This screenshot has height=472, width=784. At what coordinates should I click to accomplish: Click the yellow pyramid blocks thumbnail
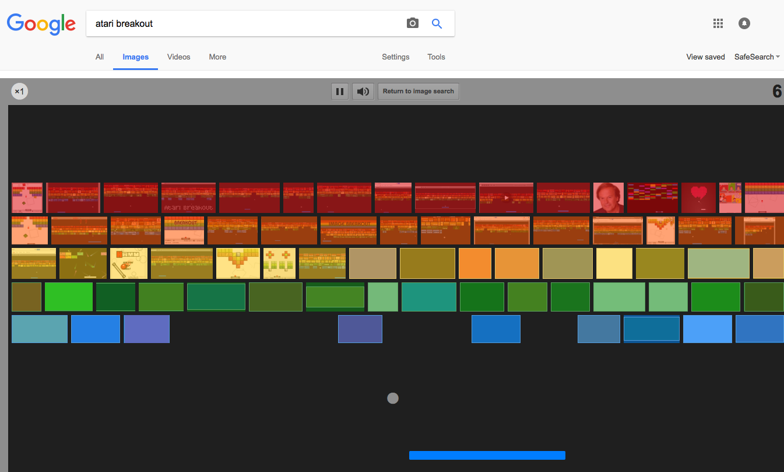[x=238, y=264]
